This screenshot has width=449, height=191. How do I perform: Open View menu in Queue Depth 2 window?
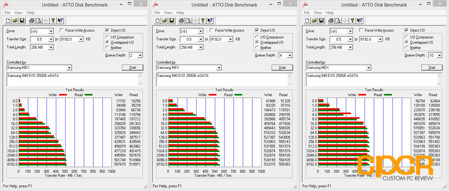point(19,13)
